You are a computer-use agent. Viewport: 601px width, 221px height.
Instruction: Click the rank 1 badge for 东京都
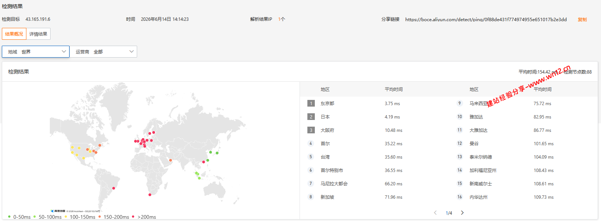click(311, 103)
